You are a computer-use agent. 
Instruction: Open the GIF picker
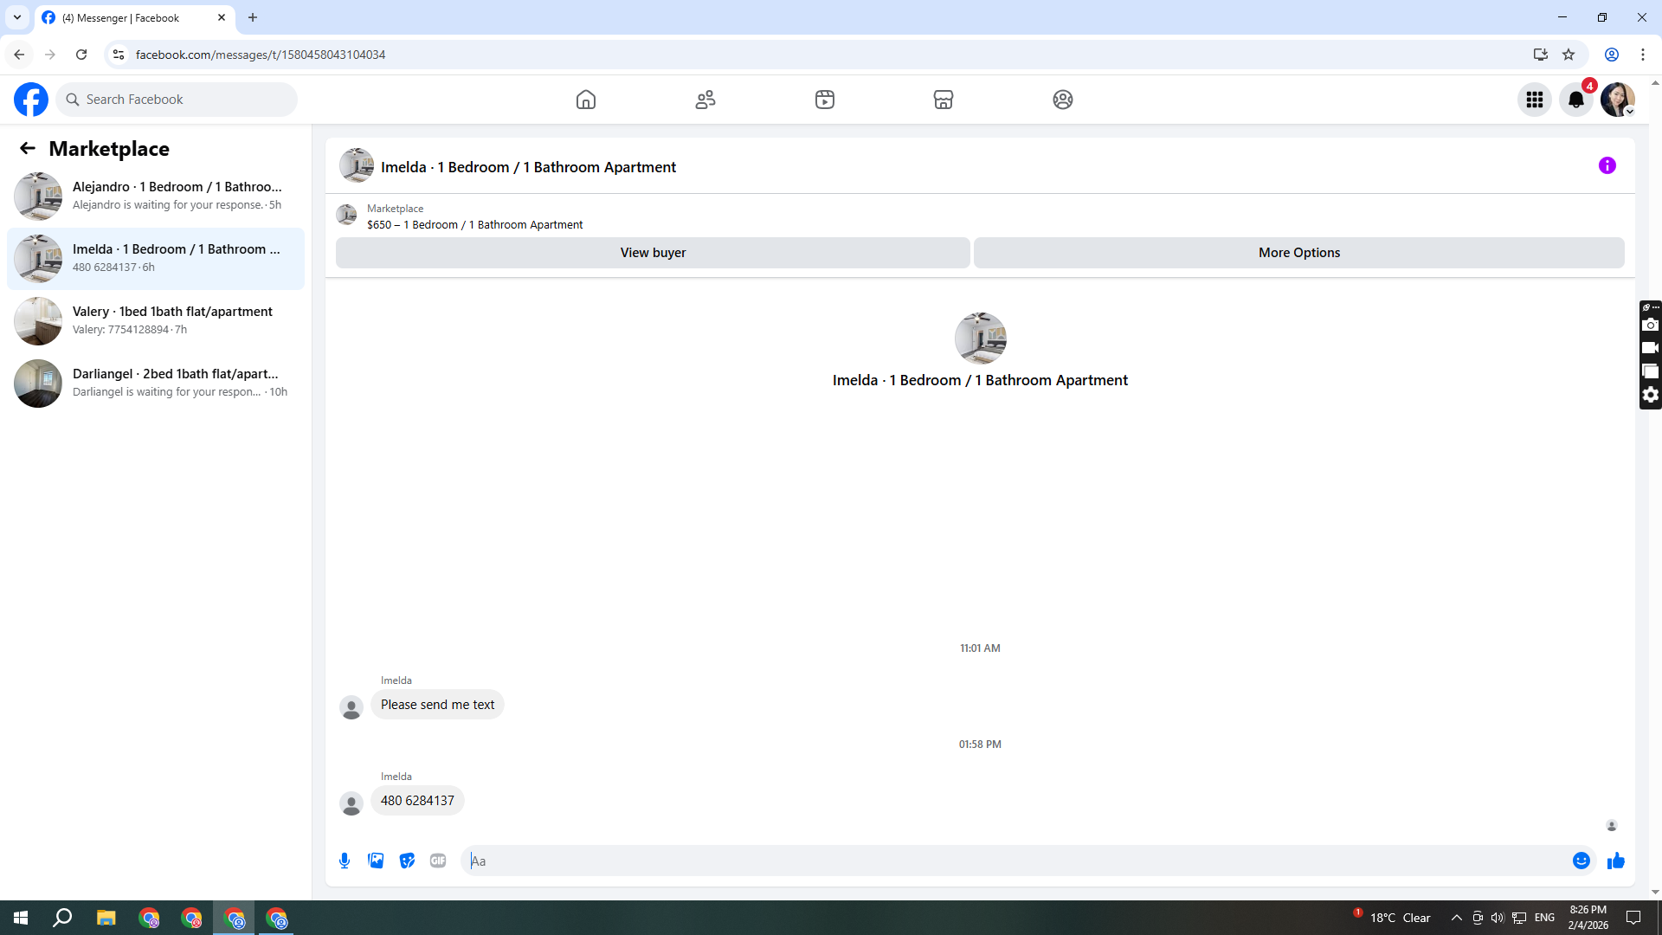point(438,861)
